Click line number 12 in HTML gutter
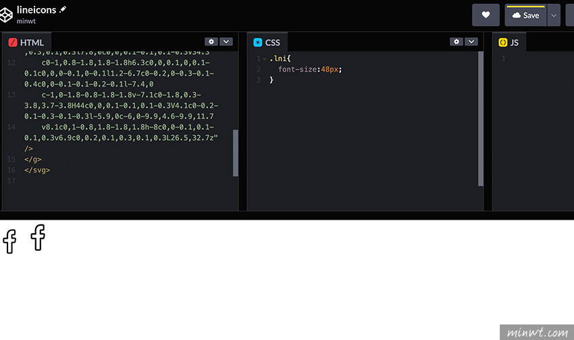The width and height of the screenshot is (574, 340). [x=11, y=63]
